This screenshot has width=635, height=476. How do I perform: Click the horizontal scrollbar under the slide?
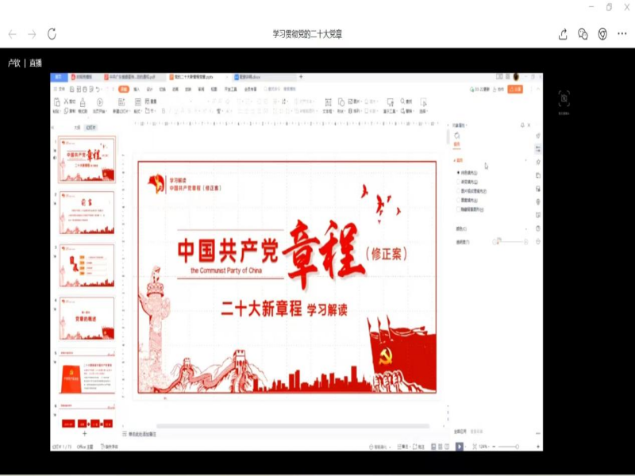tap(293, 426)
